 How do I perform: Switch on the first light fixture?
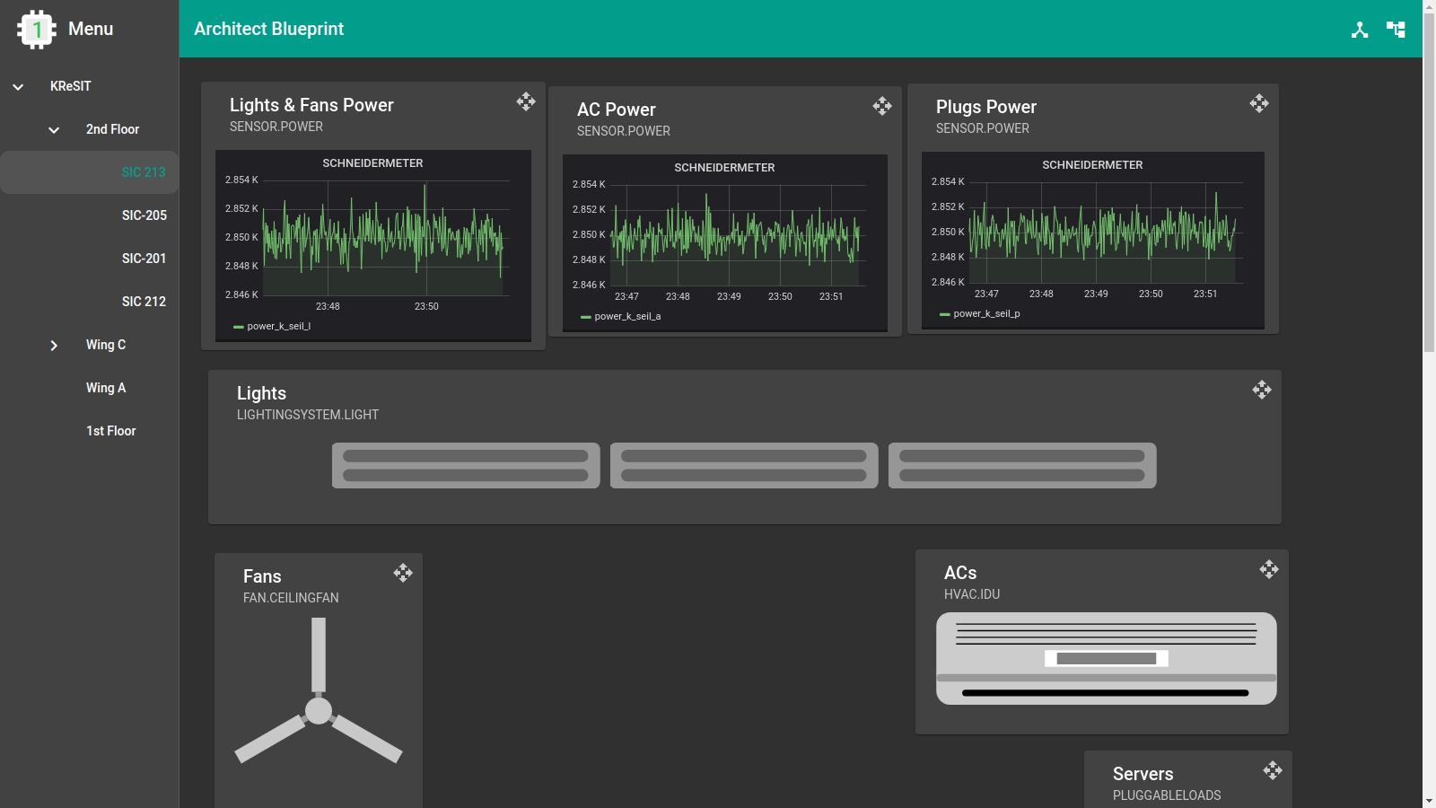pos(465,465)
